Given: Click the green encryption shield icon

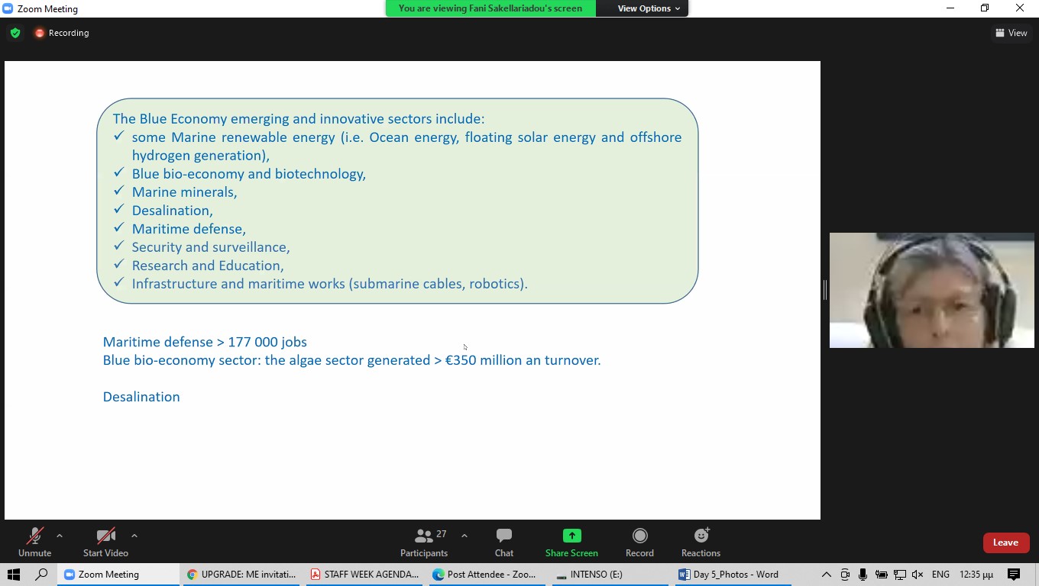Looking at the screenshot, I should (x=15, y=33).
